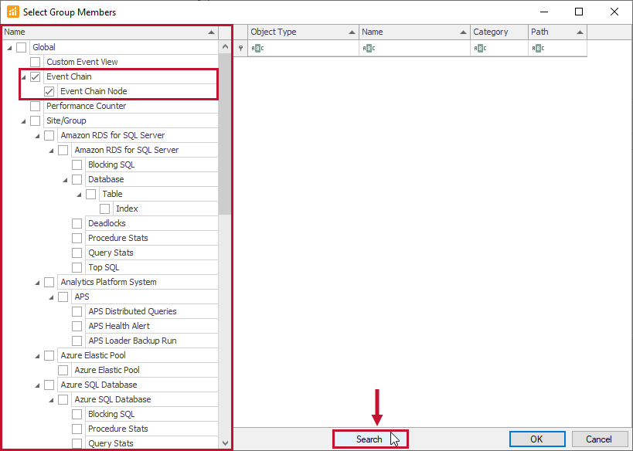Collapse the Site/Group tree branch

click(x=21, y=120)
